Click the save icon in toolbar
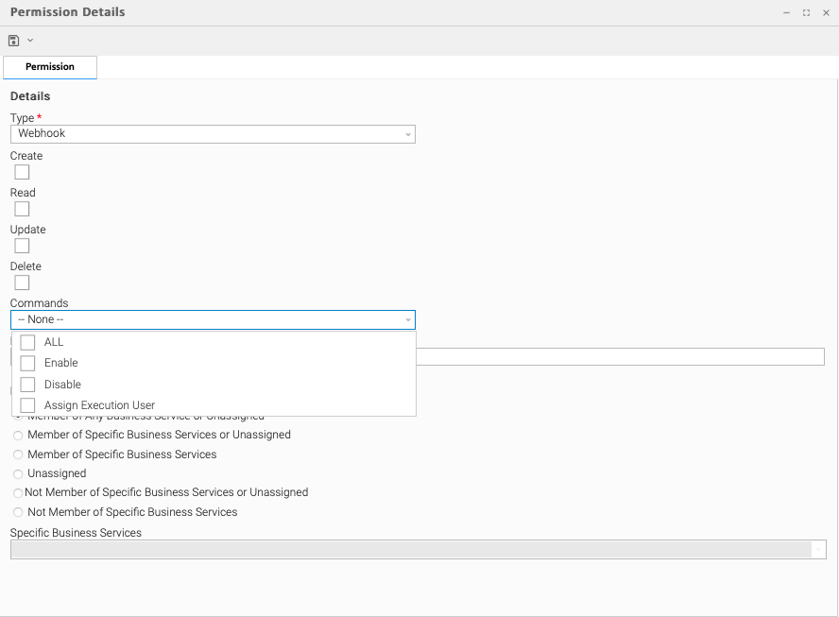The width and height of the screenshot is (839, 617). [14, 41]
